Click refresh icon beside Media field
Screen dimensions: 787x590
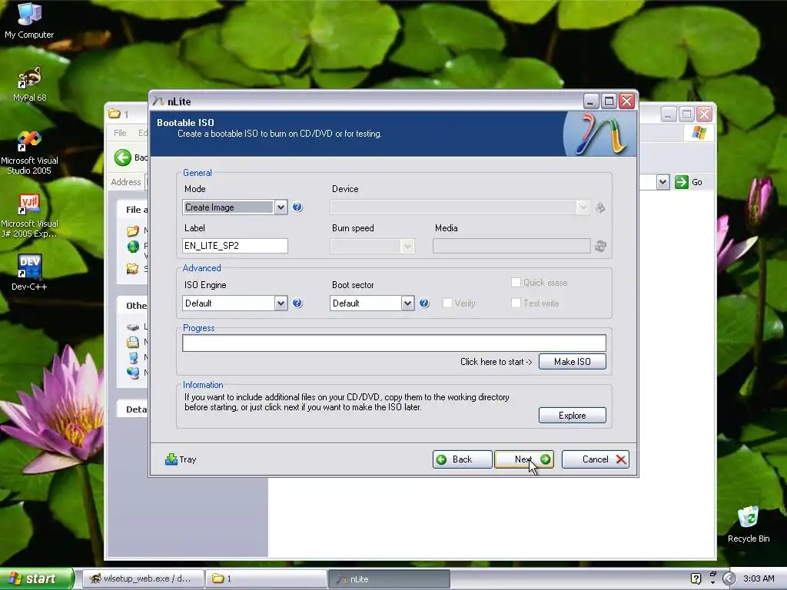[x=600, y=246]
